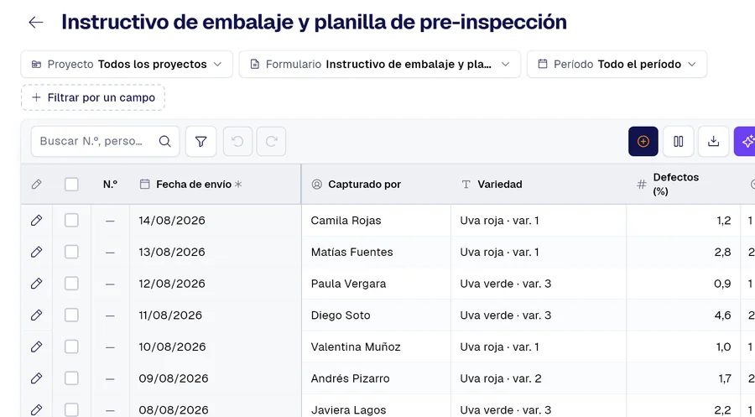Viewport: 755px width, 417px height.
Task: Edit the 11/08/2026 row with pencil
Action: point(36,315)
